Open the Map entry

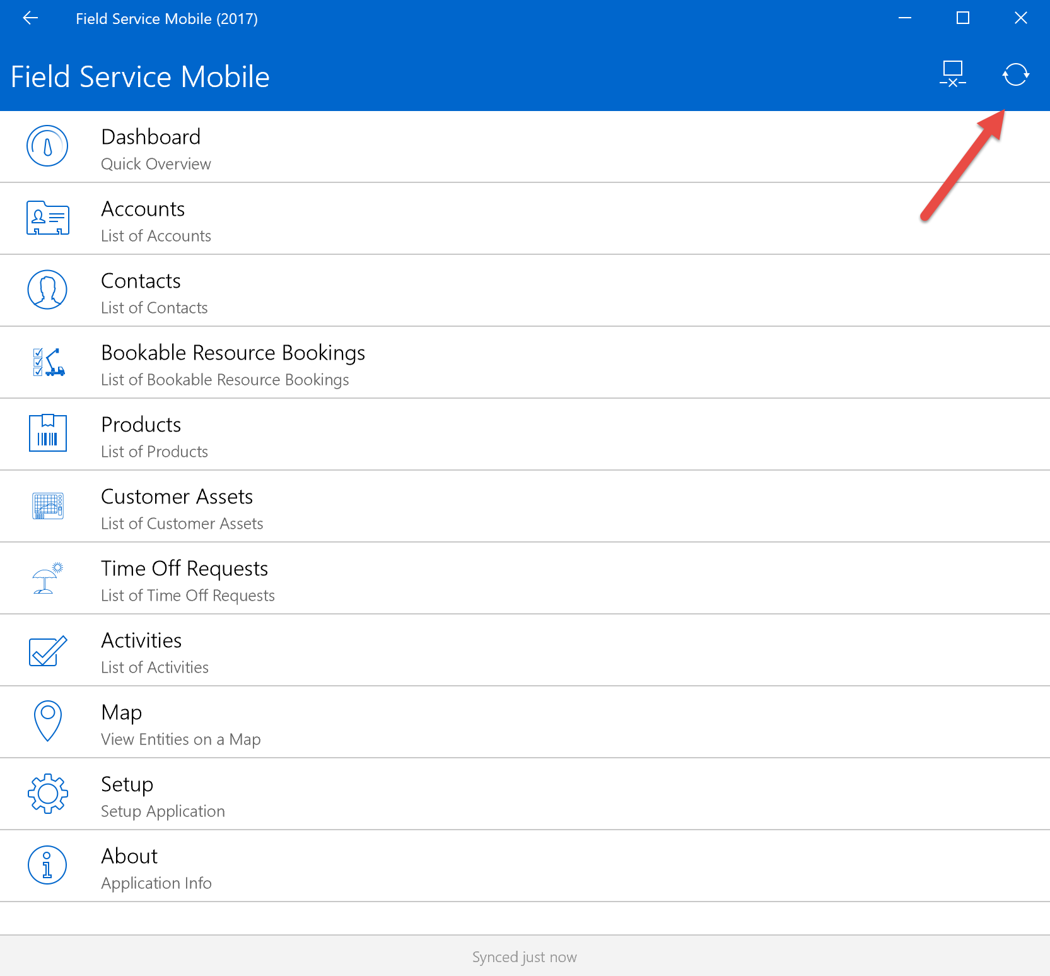[525, 722]
